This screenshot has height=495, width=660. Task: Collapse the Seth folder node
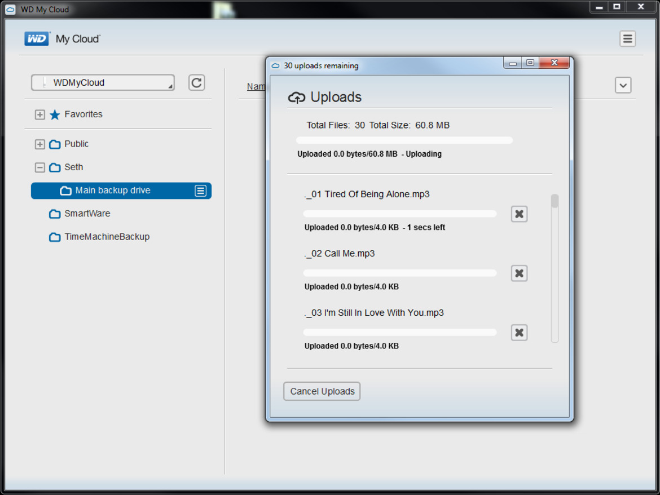coord(39,167)
